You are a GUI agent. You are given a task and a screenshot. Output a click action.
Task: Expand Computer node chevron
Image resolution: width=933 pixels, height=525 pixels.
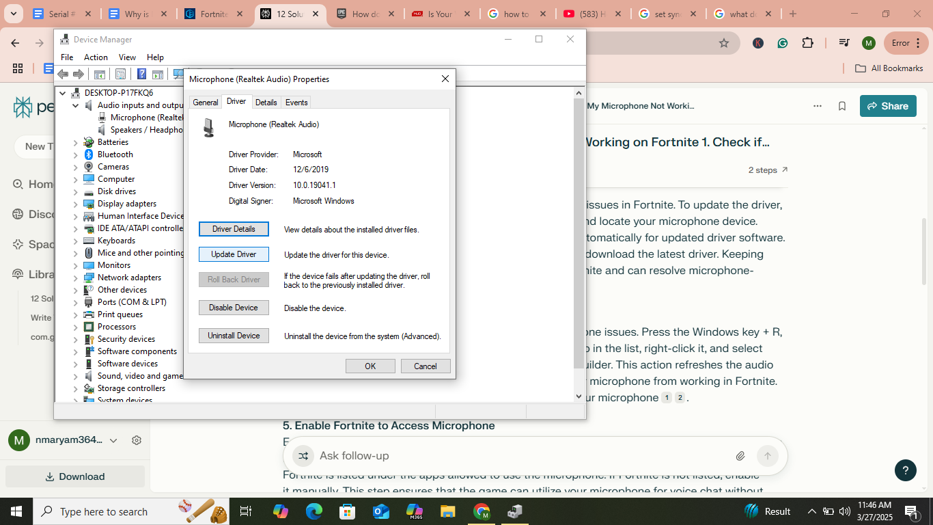pyautogui.click(x=76, y=179)
